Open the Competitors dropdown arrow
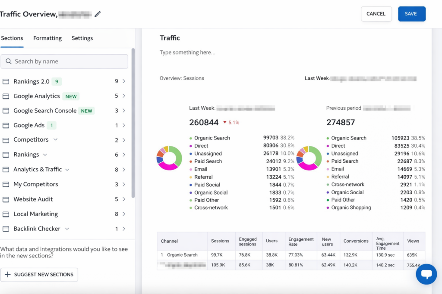Viewport: 442px width, 294px height. (x=56, y=139)
